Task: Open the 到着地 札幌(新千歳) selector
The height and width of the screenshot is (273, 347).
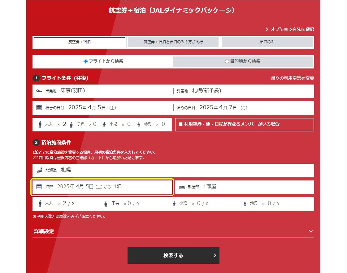Action: [x=244, y=91]
